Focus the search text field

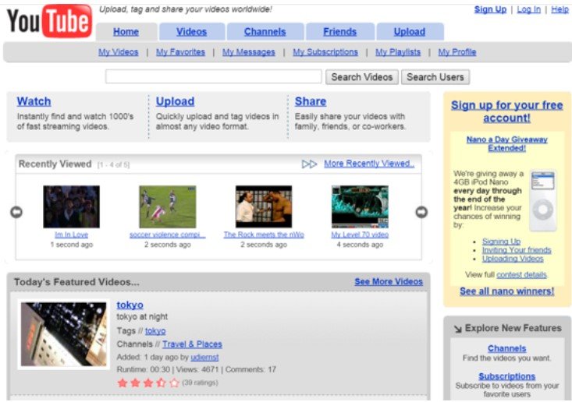tap(214, 77)
